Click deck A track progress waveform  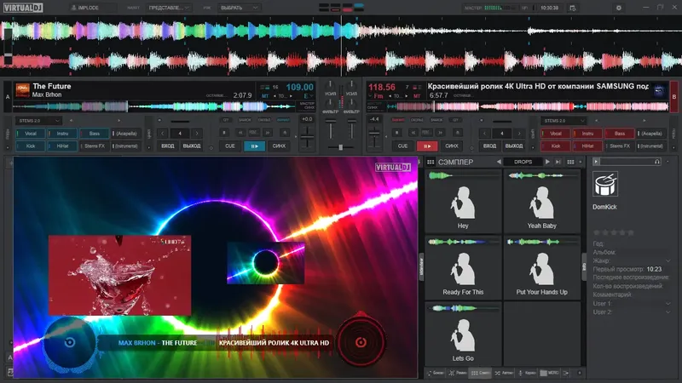tap(153, 106)
